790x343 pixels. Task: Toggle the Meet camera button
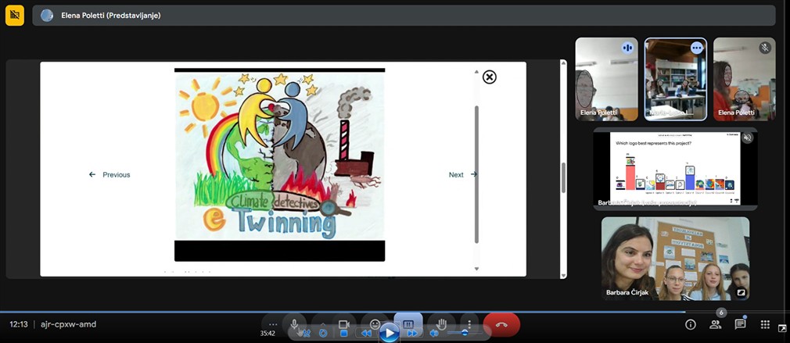(344, 324)
